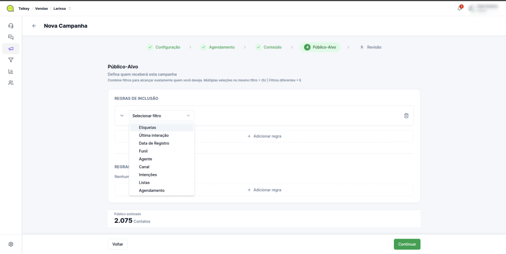Viewport: 506px width, 254px height.
Task: Collapse the rule using the chevron
Action: [122, 116]
